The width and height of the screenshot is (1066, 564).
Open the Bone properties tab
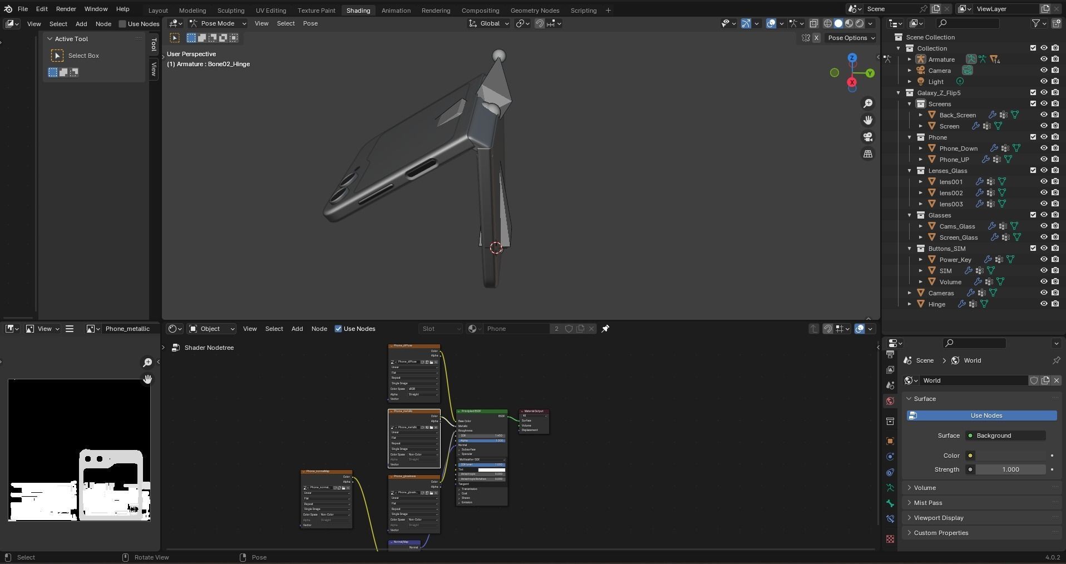click(x=890, y=503)
